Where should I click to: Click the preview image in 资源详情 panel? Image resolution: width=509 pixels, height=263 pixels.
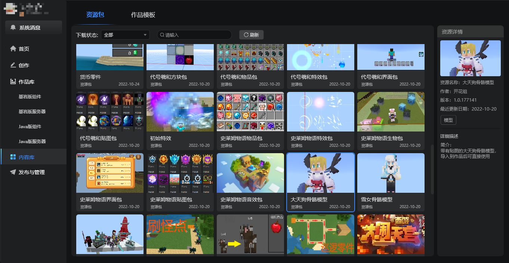point(471,58)
